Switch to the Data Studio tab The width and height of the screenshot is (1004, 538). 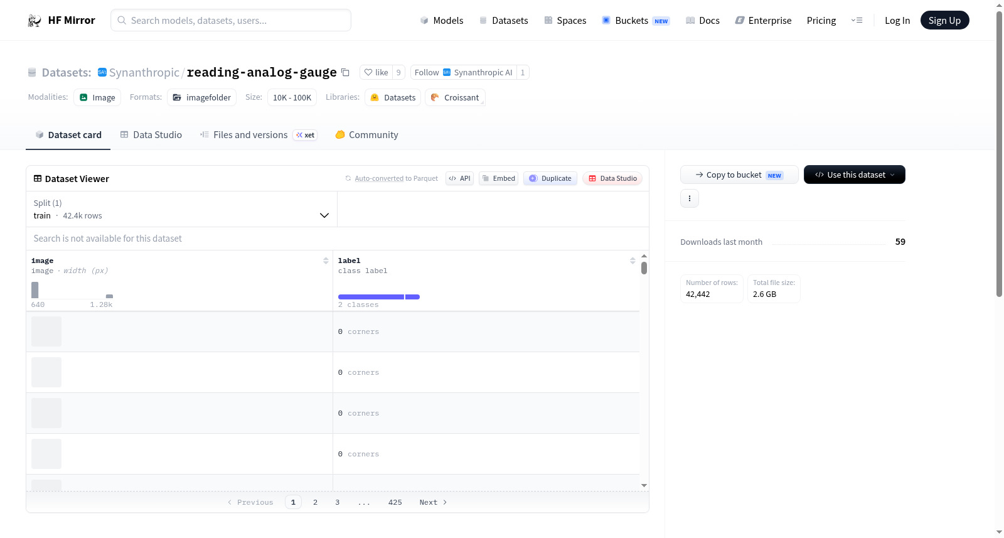[151, 134]
